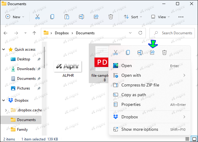The height and width of the screenshot is (142, 198).
Task: Click the Paste icon in the top toolbar
Action: pos(67,17)
